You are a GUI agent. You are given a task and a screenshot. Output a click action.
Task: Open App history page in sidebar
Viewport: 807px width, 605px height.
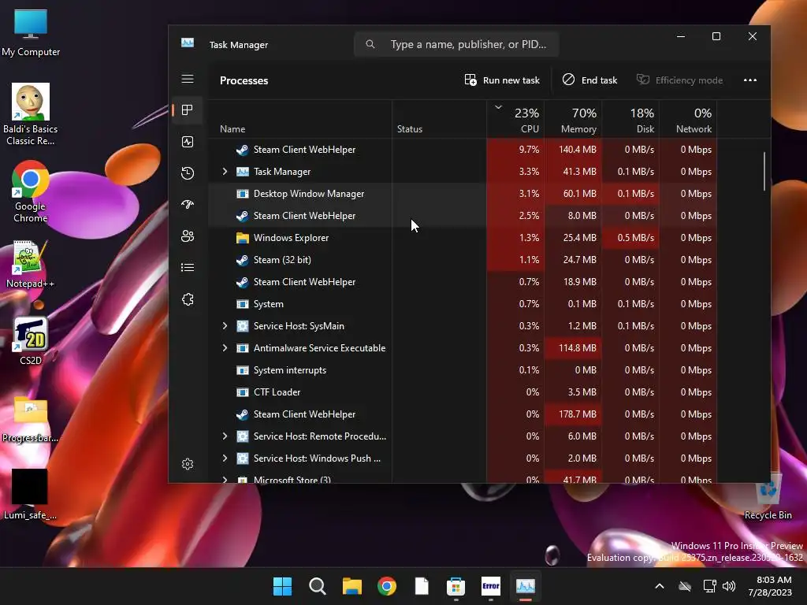(x=188, y=173)
